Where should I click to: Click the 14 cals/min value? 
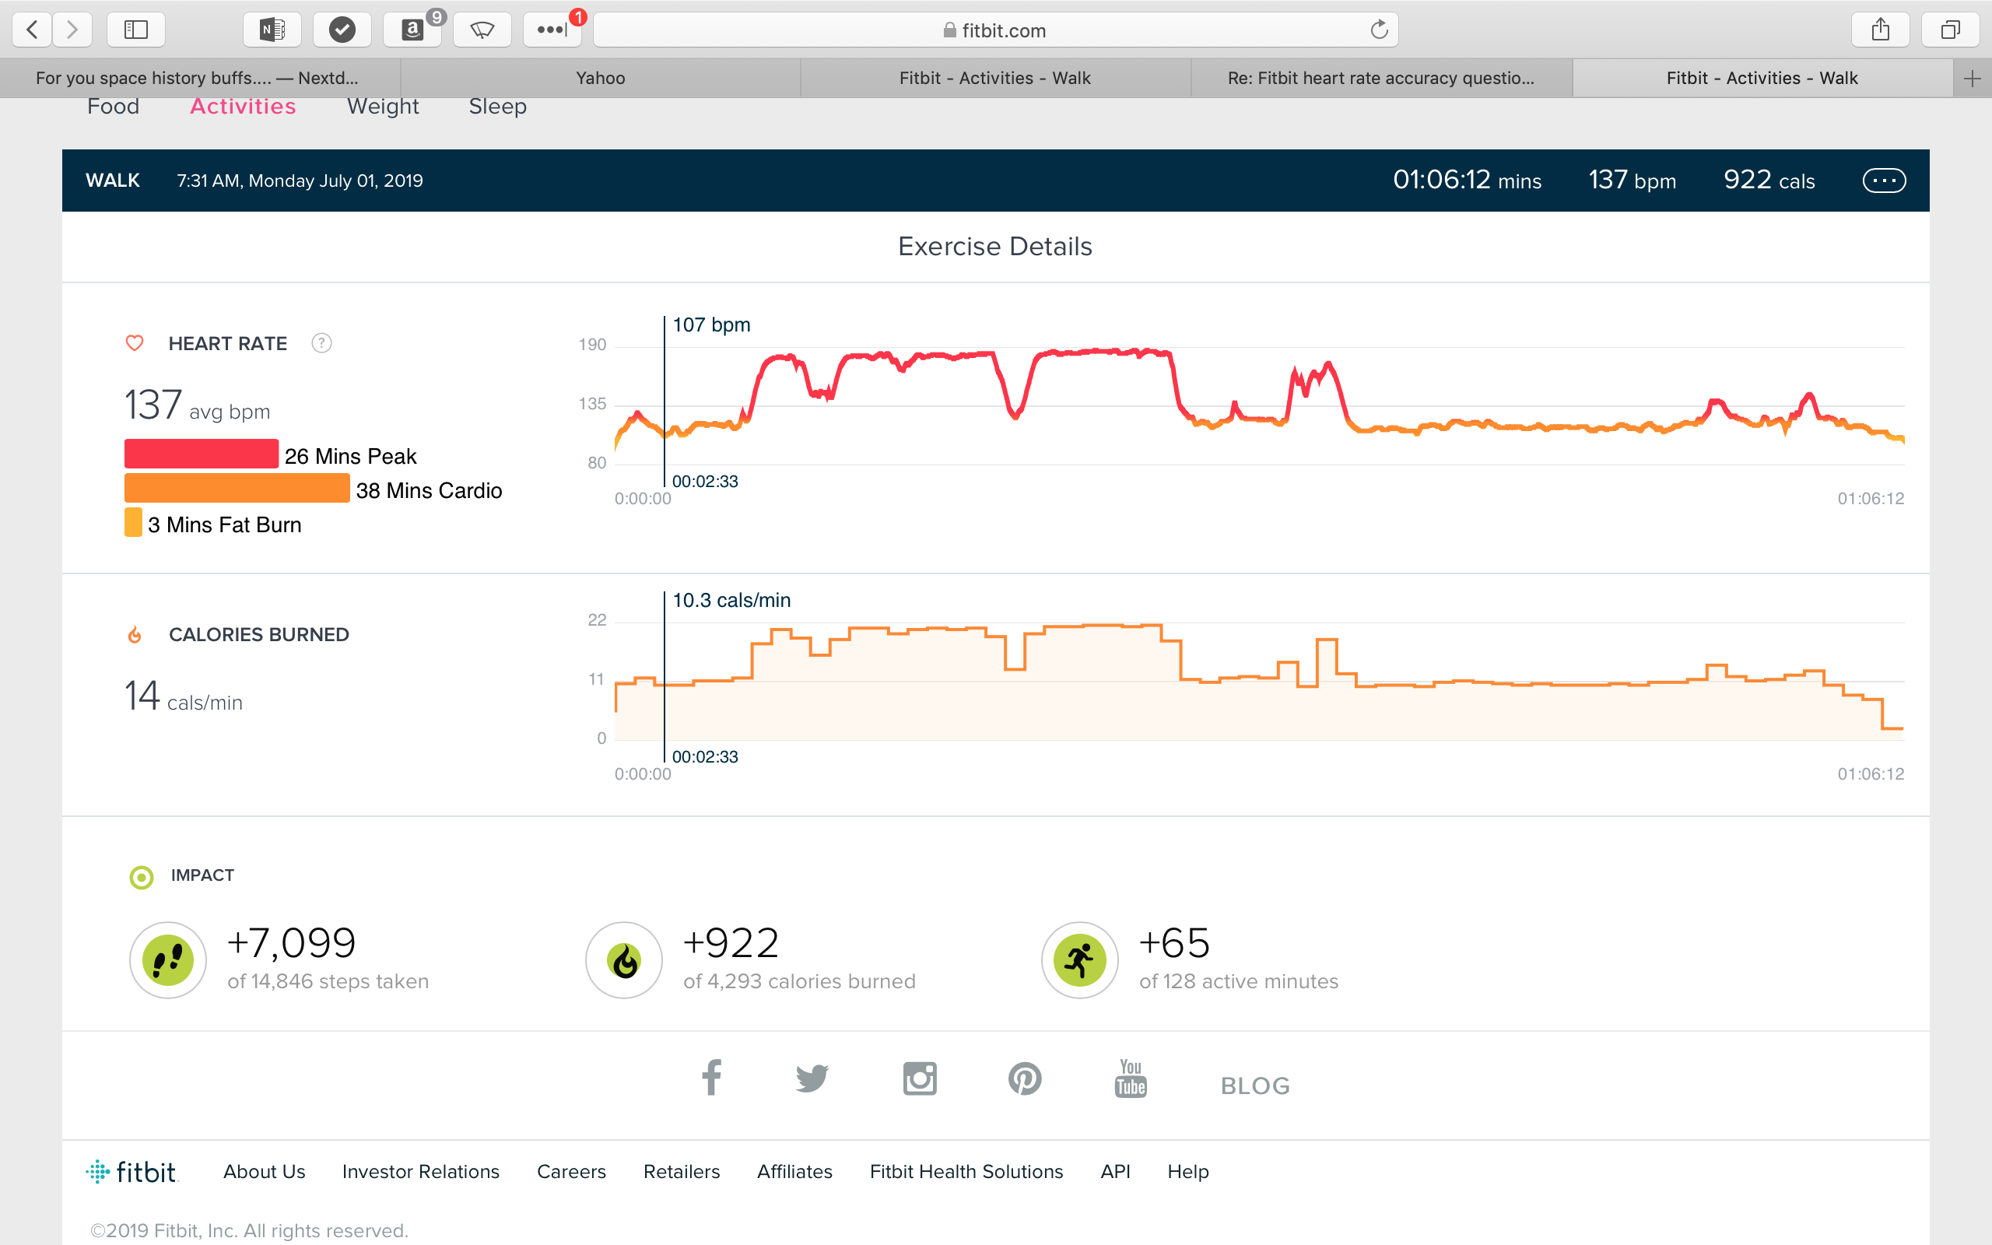[x=184, y=696]
